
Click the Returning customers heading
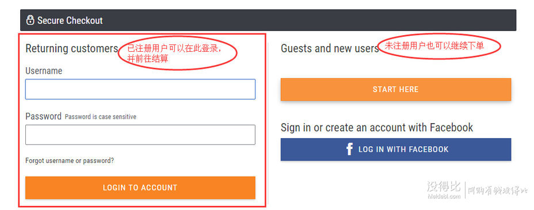(71, 48)
